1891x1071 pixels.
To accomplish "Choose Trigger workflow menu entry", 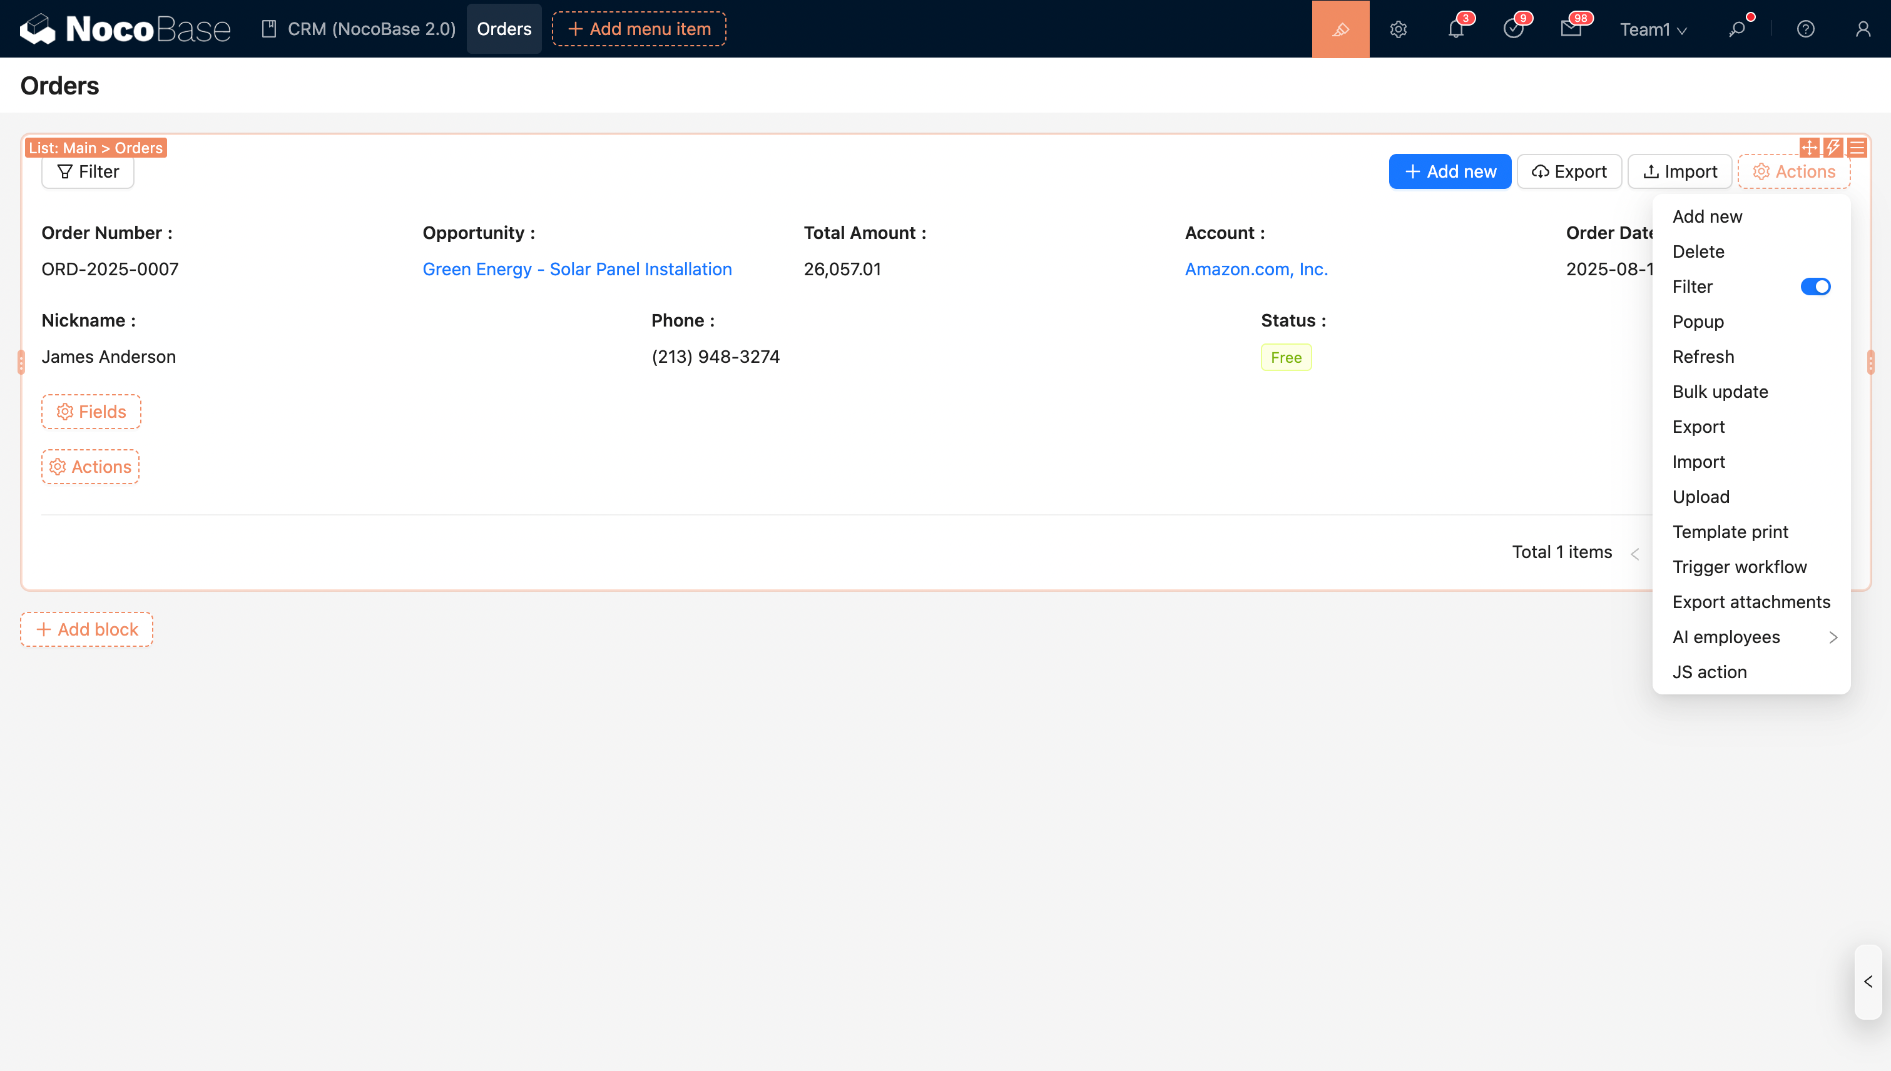I will point(1739,566).
